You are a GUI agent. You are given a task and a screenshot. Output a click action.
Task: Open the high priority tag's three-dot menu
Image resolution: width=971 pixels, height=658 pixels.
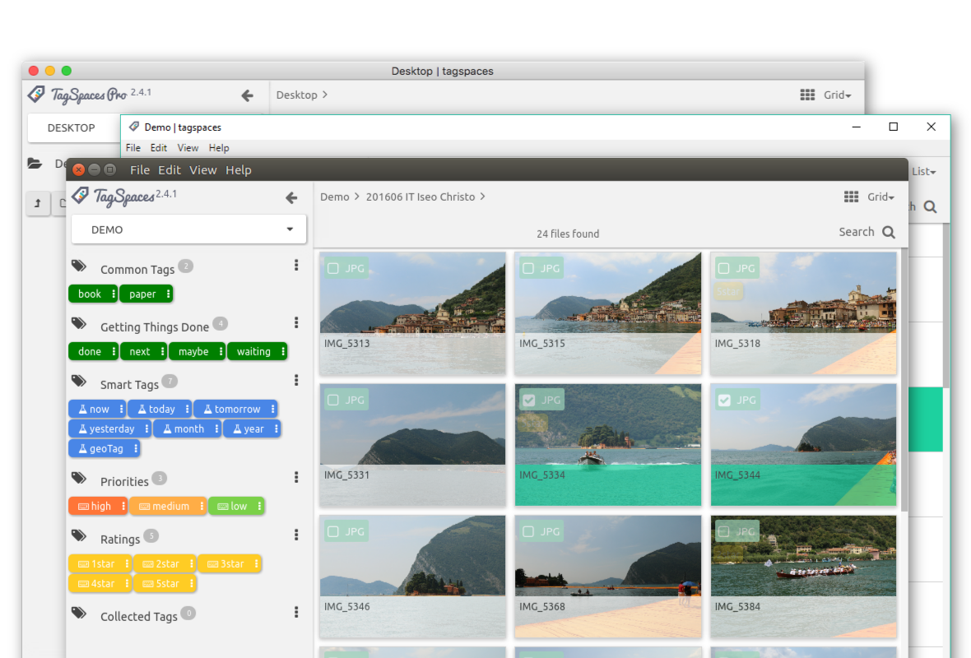pyautogui.click(x=123, y=507)
